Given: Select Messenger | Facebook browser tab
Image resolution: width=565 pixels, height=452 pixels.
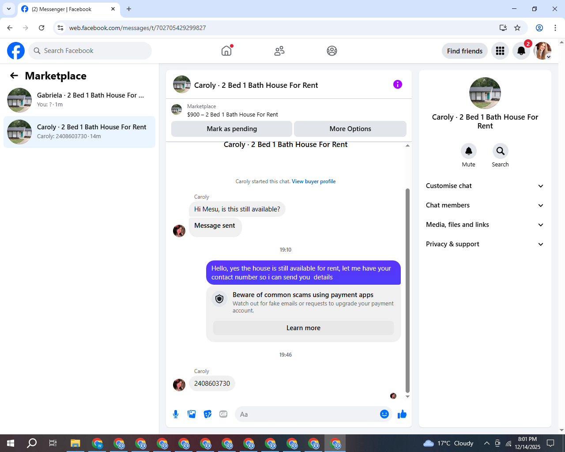Looking at the screenshot, I should click(x=68, y=9).
